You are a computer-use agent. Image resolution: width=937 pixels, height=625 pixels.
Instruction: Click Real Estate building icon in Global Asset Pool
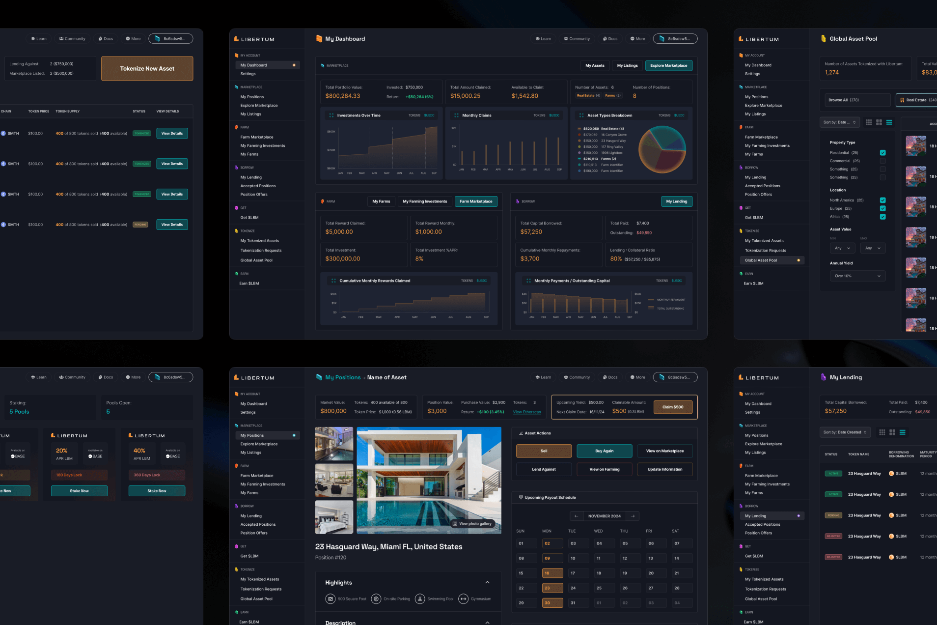[x=902, y=100]
